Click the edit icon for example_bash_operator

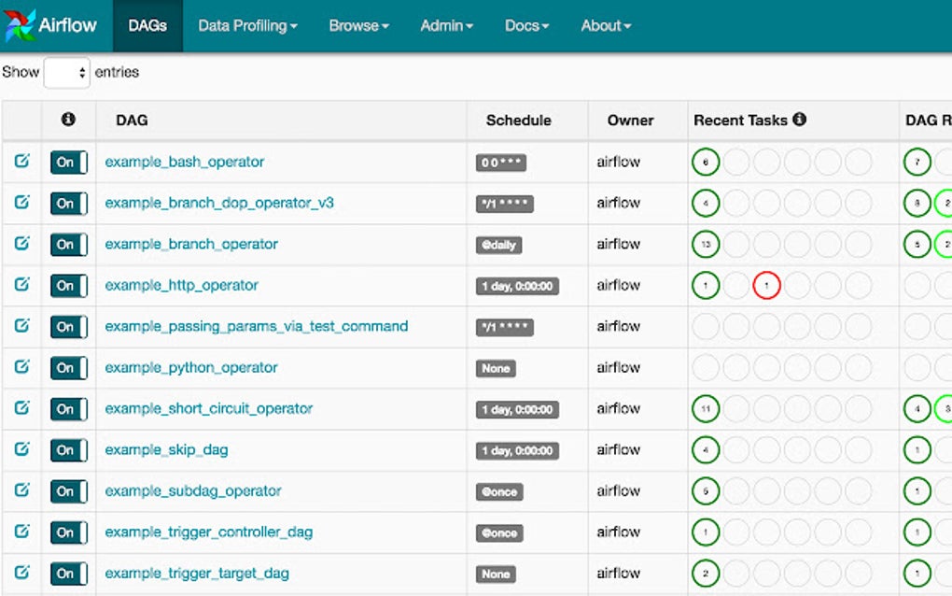coord(21,162)
